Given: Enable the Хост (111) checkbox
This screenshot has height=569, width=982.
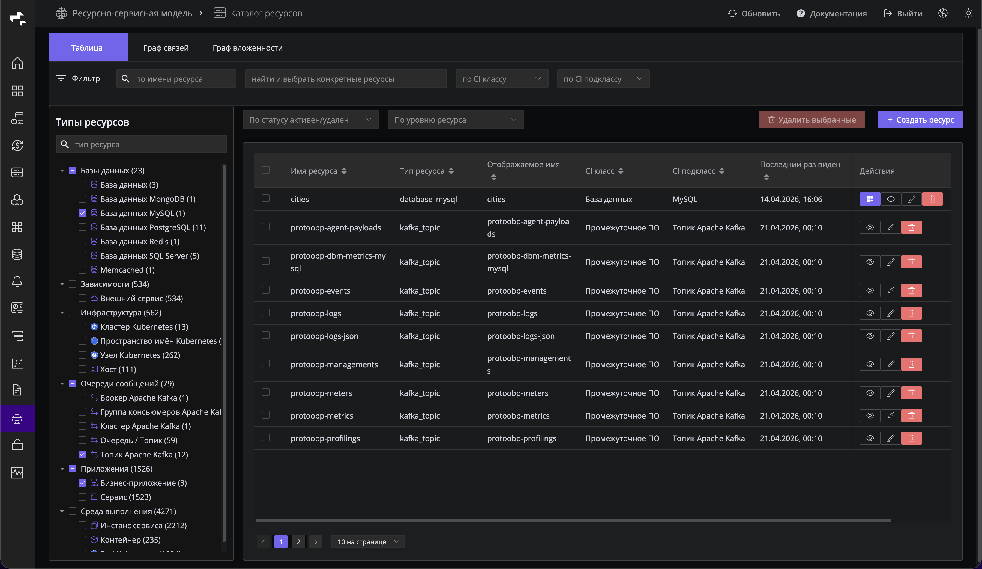Looking at the screenshot, I should [x=82, y=369].
